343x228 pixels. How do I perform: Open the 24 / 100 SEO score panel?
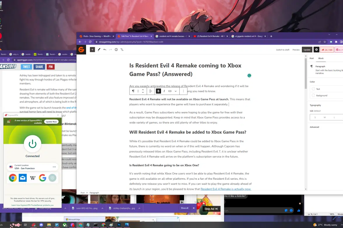(x=327, y=50)
